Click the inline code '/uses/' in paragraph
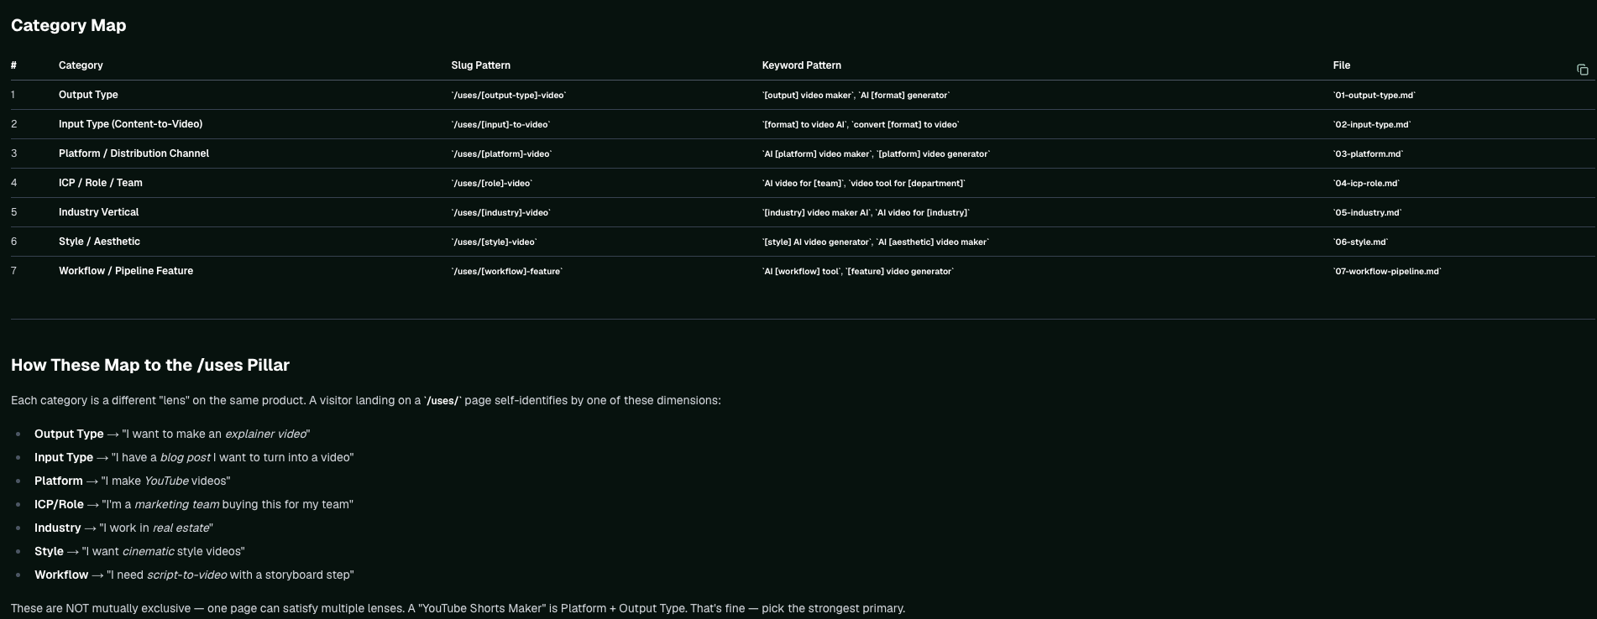This screenshot has width=1597, height=619. pos(443,401)
